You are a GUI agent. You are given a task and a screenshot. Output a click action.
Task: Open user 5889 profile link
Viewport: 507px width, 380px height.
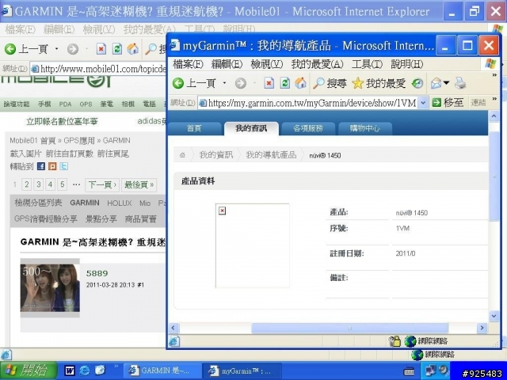(97, 273)
